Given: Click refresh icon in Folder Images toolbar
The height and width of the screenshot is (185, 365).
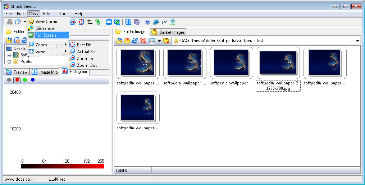Looking at the screenshot, I should (x=135, y=41).
